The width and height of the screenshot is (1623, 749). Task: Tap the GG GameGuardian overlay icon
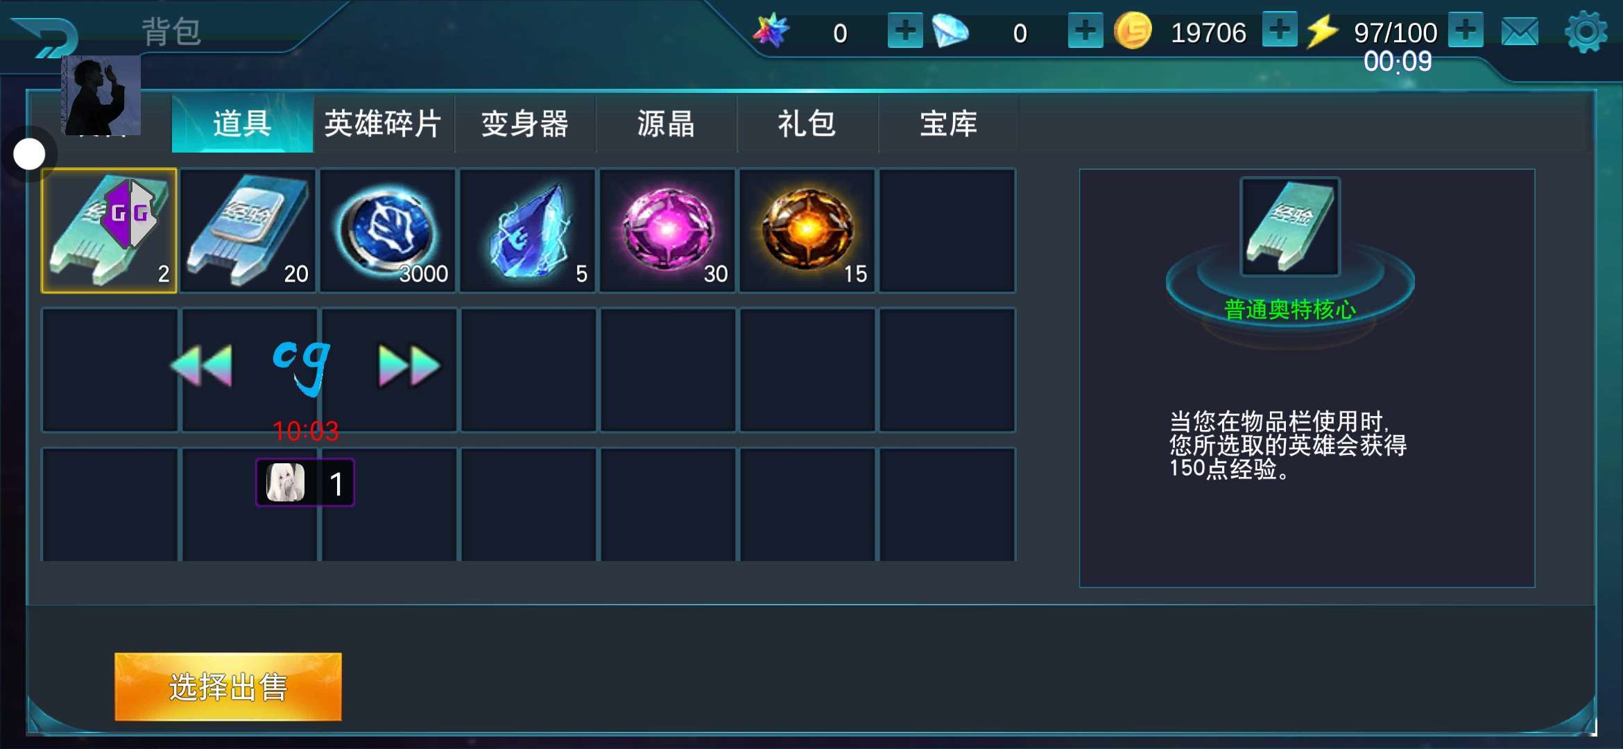pyautogui.click(x=129, y=214)
